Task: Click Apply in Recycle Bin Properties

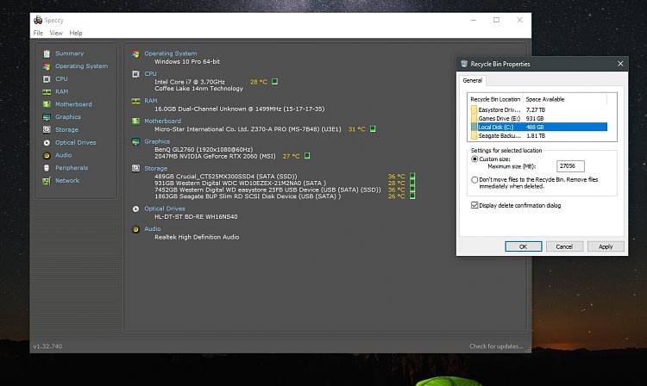Action: point(606,246)
